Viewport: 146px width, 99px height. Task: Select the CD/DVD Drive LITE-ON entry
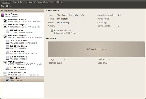coord(22,31)
